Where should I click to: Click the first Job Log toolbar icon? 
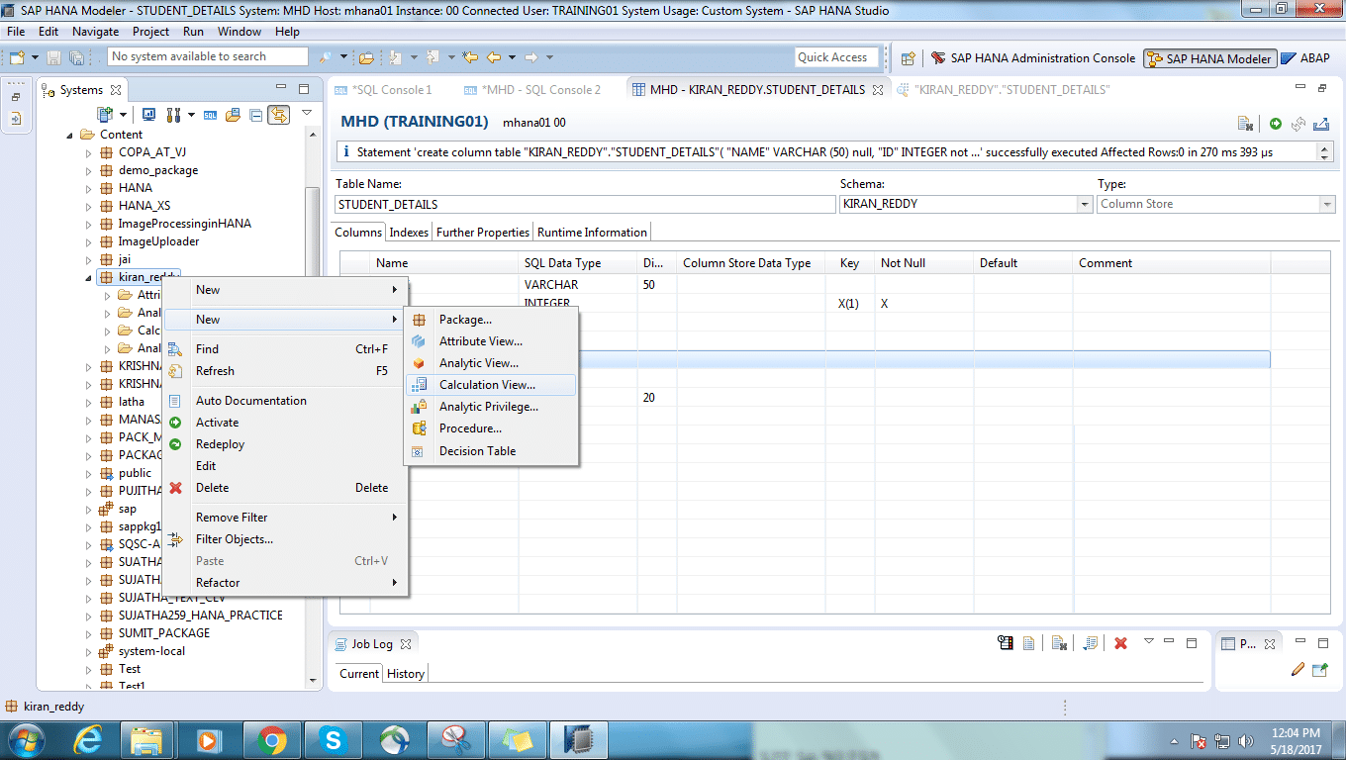pyautogui.click(x=1006, y=643)
